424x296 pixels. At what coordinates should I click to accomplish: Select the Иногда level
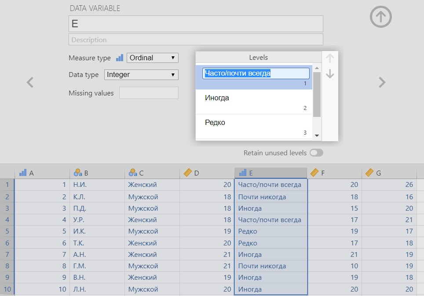[x=254, y=102]
